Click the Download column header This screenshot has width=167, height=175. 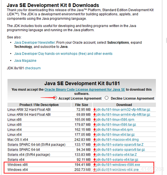(x=124, y=105)
